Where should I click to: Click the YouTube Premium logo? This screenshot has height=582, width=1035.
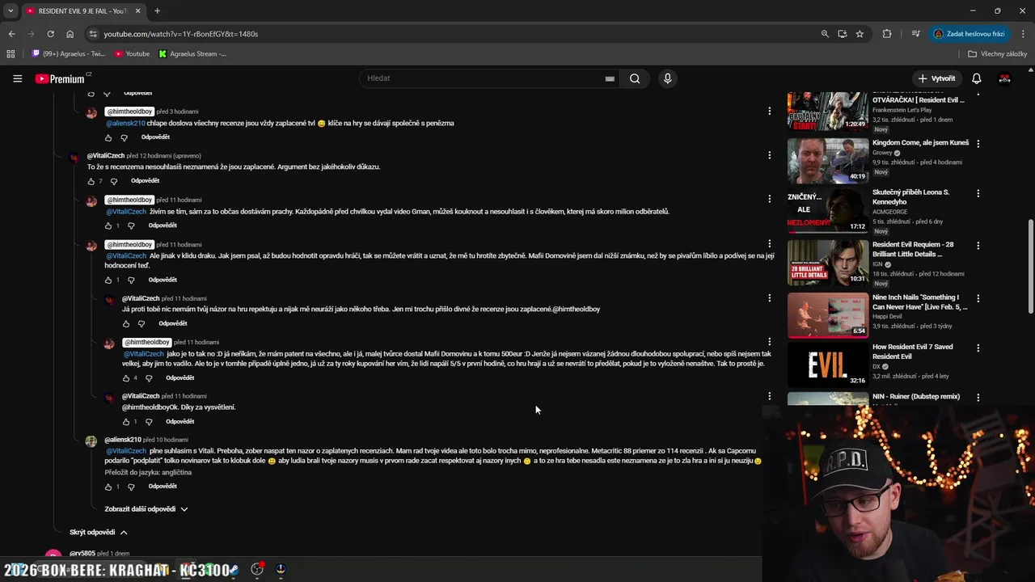60,78
